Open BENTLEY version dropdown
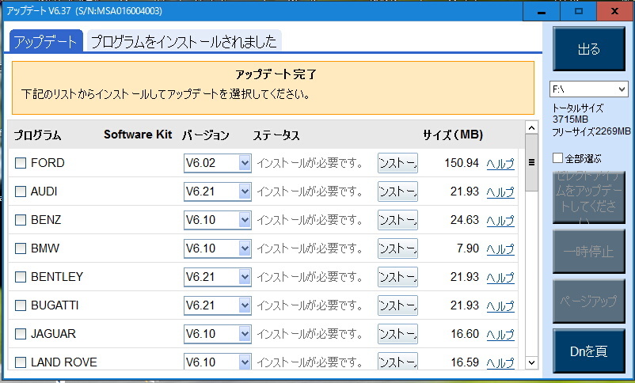Viewport: 635px width, 383px height. tap(218, 277)
